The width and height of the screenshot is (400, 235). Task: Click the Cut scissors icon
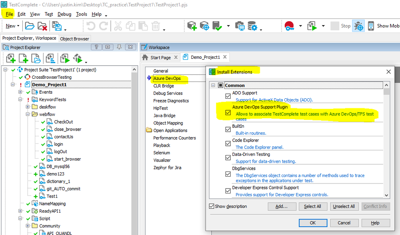(x=118, y=26)
